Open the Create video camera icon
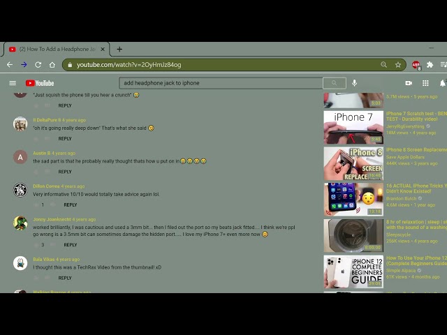The height and width of the screenshot is (335, 447). (409, 83)
